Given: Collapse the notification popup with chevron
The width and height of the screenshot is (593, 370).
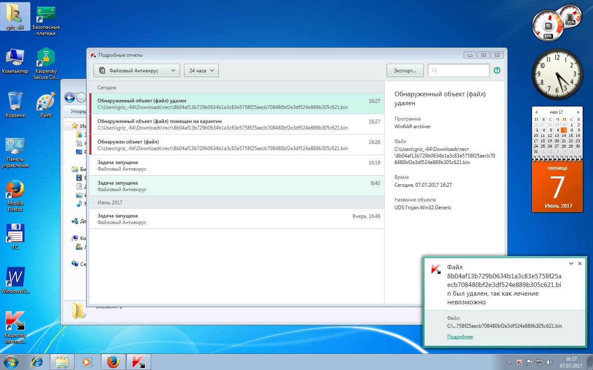Looking at the screenshot, I should (571, 264).
